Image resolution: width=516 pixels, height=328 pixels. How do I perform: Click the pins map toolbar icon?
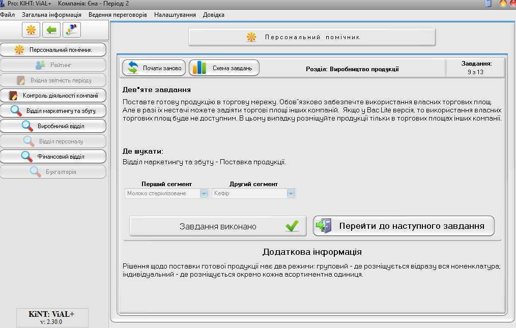[72, 30]
